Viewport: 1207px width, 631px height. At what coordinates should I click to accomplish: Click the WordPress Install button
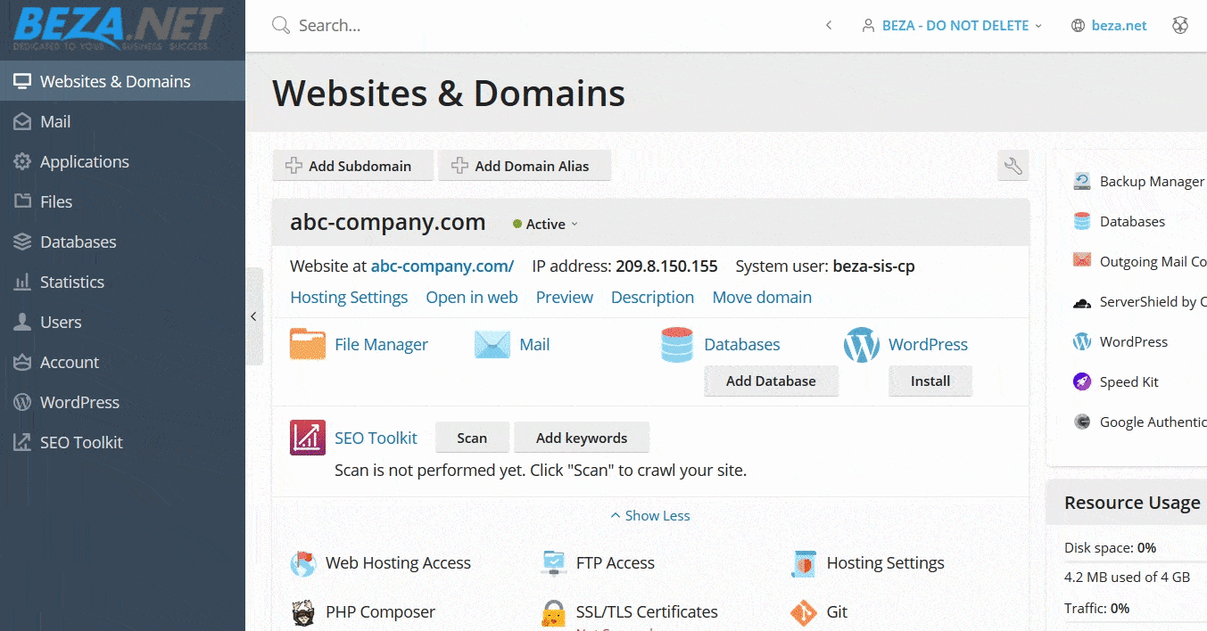930,381
